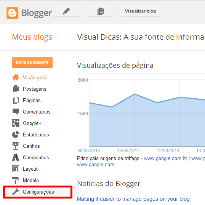205x205 pixels.
Task: Select the Configurações wrench icon
Action: (16, 192)
